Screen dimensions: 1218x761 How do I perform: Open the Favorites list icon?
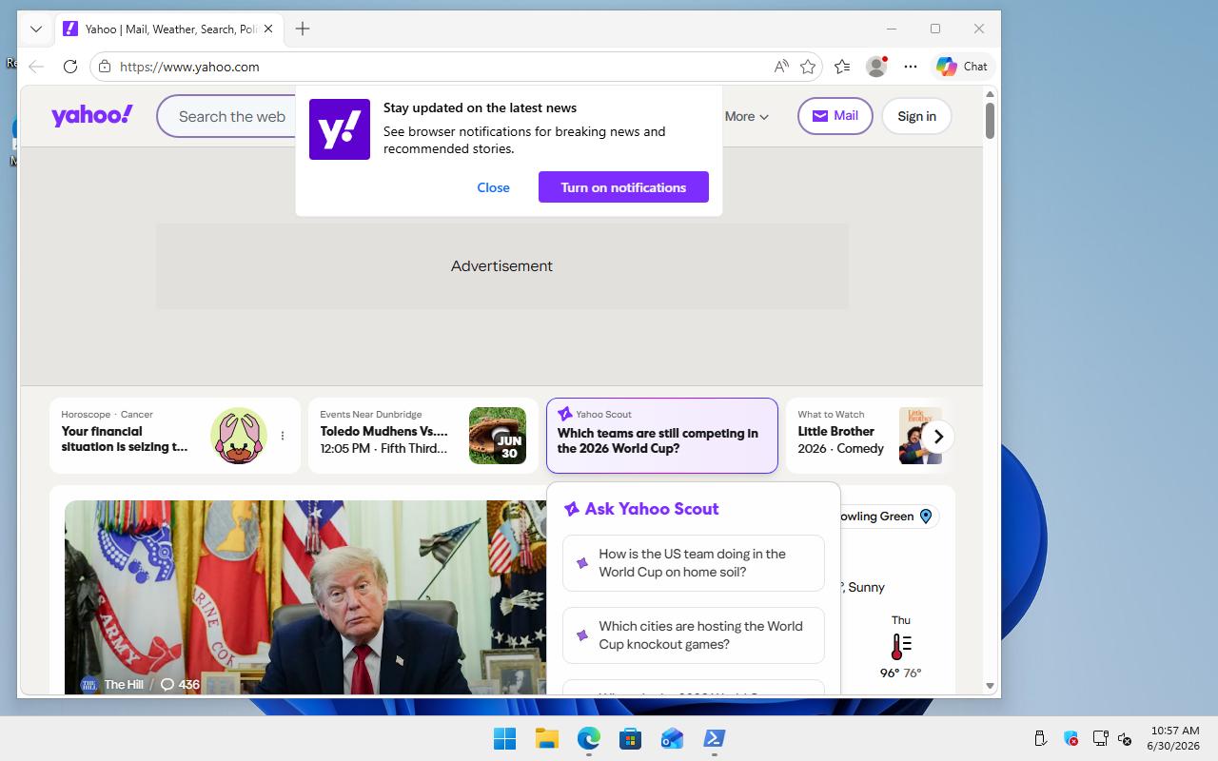(842, 67)
